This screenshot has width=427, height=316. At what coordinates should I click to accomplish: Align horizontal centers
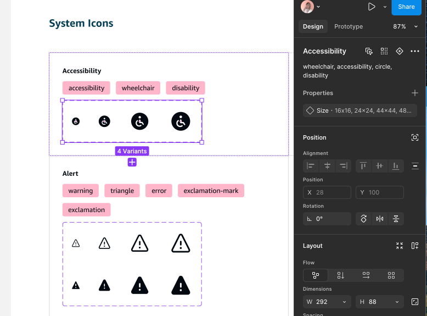tap(327, 166)
